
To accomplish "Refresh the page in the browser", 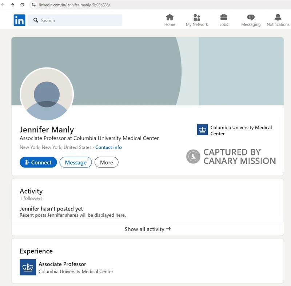I will coord(23,5).
